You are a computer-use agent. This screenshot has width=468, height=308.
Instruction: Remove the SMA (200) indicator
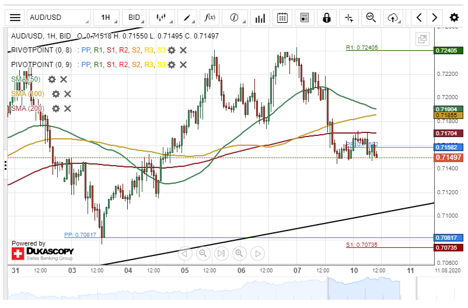click(x=68, y=108)
